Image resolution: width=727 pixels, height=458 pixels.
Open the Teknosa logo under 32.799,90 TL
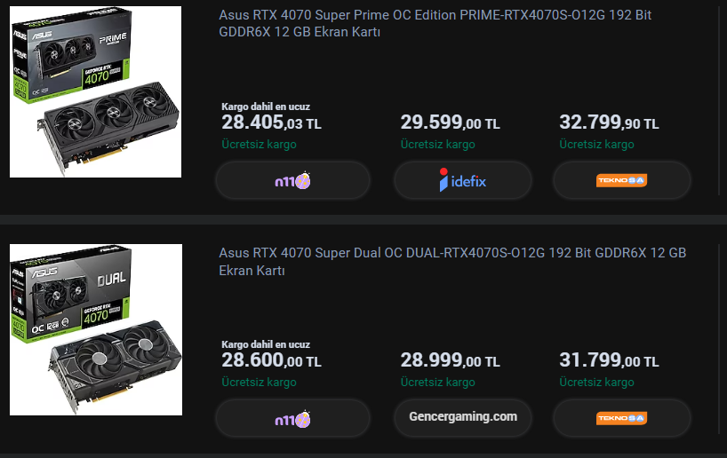(621, 181)
